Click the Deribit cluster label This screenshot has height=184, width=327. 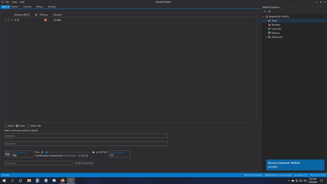pos(58,20)
